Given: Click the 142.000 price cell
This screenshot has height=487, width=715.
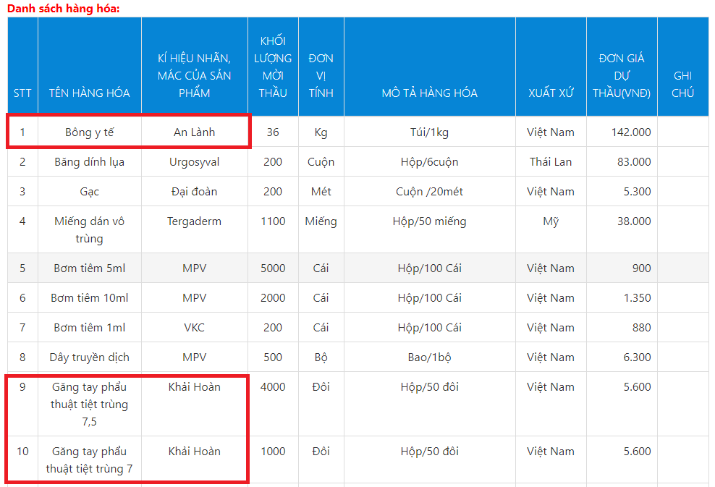Looking at the screenshot, I should (x=631, y=132).
